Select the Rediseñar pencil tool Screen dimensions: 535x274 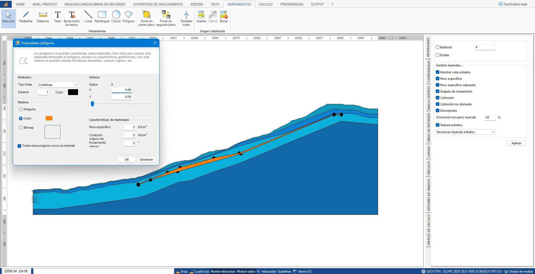point(26,17)
